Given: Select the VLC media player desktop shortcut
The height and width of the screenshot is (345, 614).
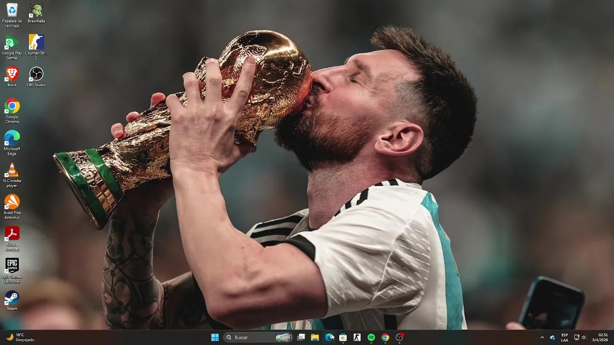Looking at the screenshot, I should [12, 175].
